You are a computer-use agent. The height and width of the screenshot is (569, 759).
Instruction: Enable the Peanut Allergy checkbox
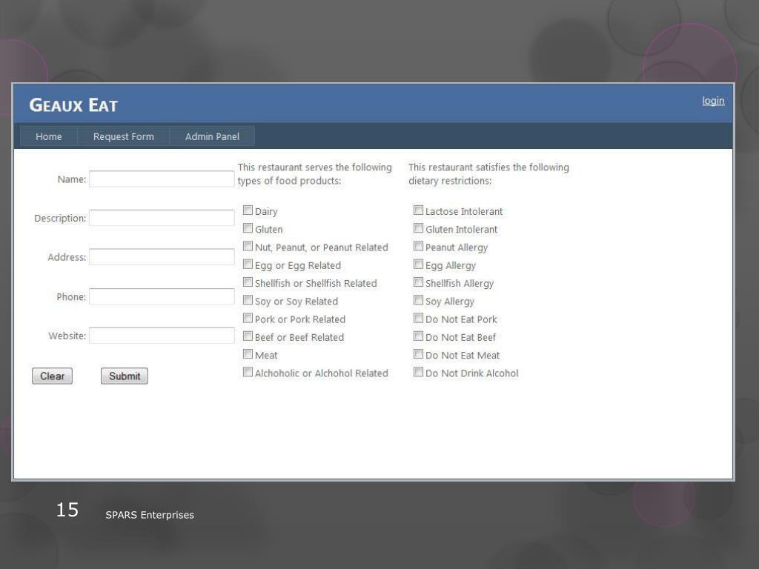[418, 246]
